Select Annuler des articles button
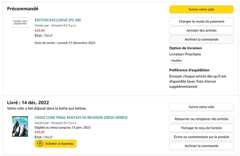Screen dimensions: 240x156 201,31
